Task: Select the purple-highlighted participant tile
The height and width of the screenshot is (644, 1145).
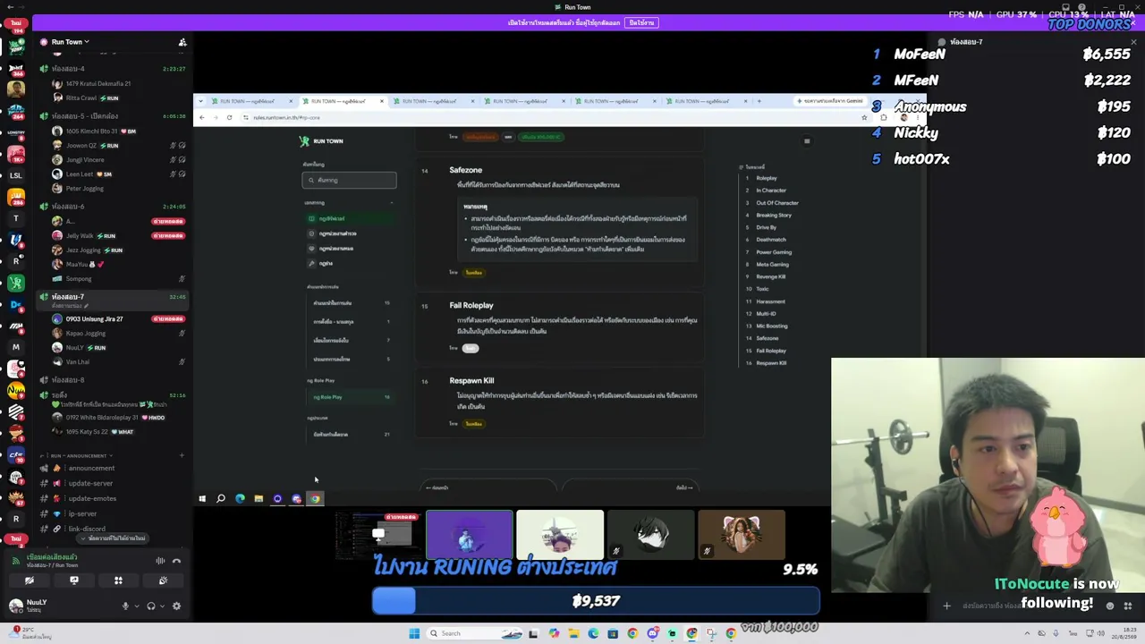Action: (x=470, y=535)
